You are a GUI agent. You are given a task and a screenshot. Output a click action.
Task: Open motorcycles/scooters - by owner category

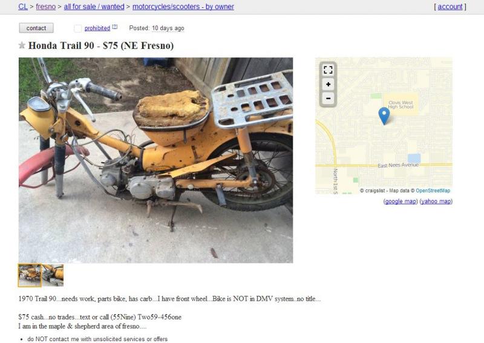pyautogui.click(x=183, y=7)
